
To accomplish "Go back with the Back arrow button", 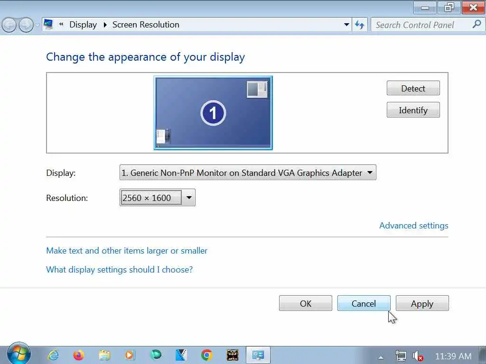I will tap(9, 25).
